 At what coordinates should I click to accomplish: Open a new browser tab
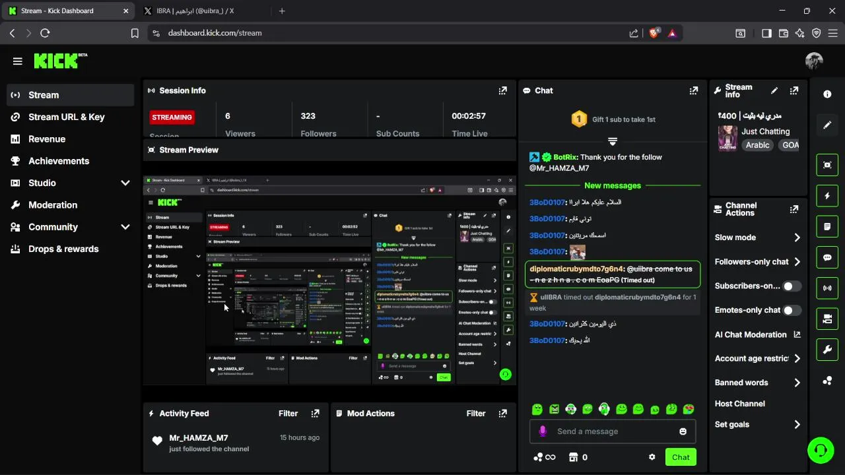point(282,11)
